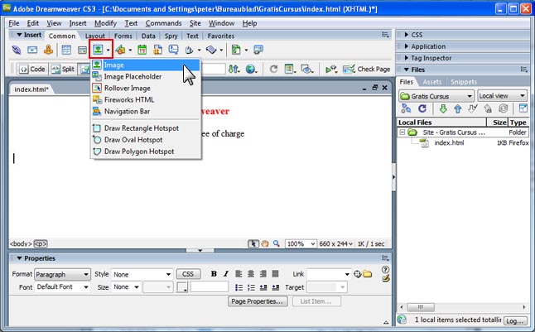The height and width of the screenshot is (332, 535).
Task: Toggle Bold formatting
Action: pos(214,274)
